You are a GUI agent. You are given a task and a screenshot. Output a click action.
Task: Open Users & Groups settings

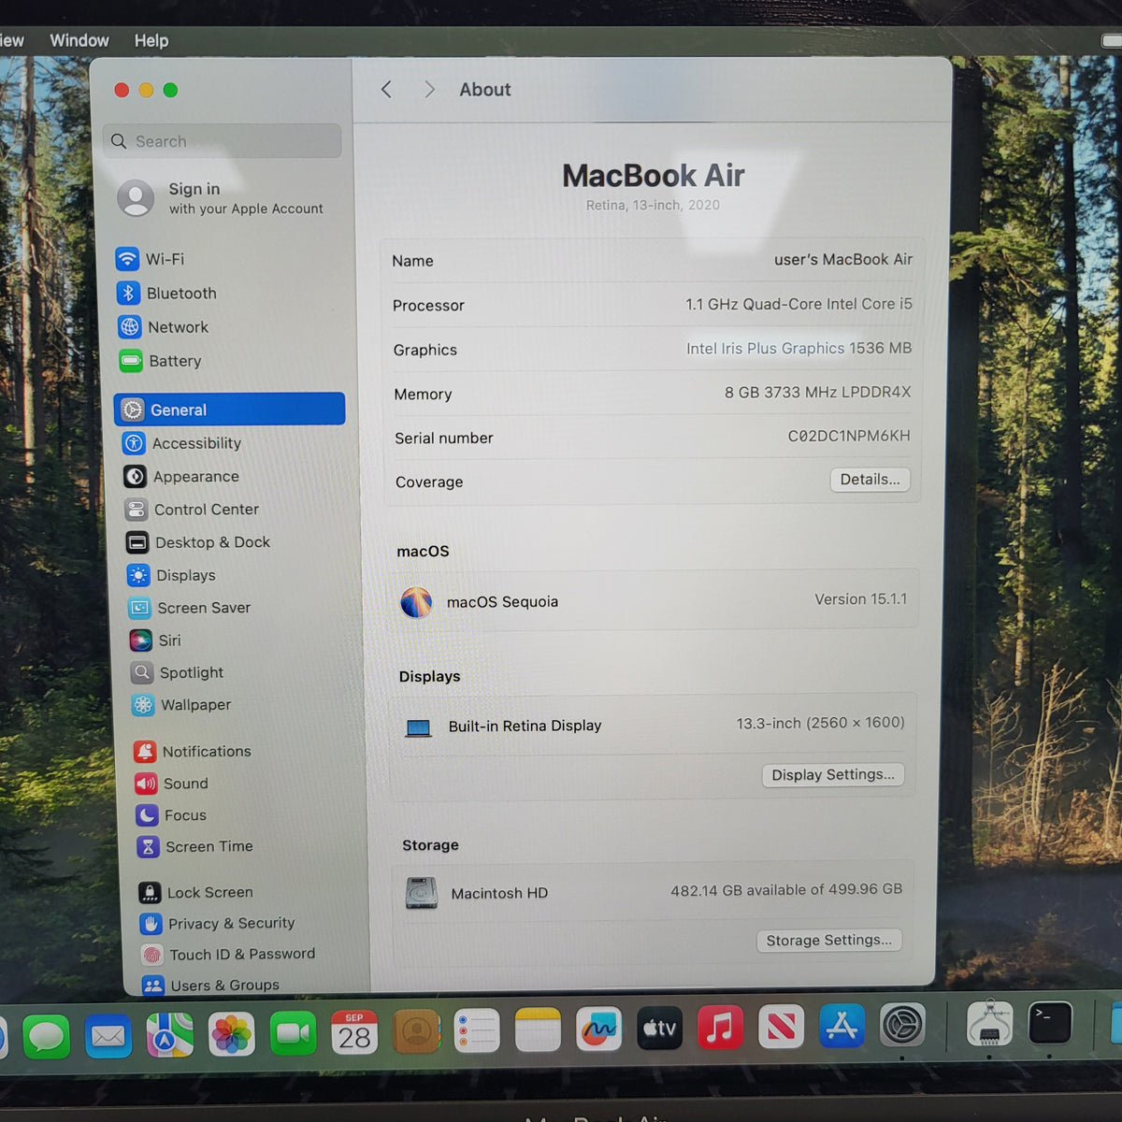pos(211,985)
